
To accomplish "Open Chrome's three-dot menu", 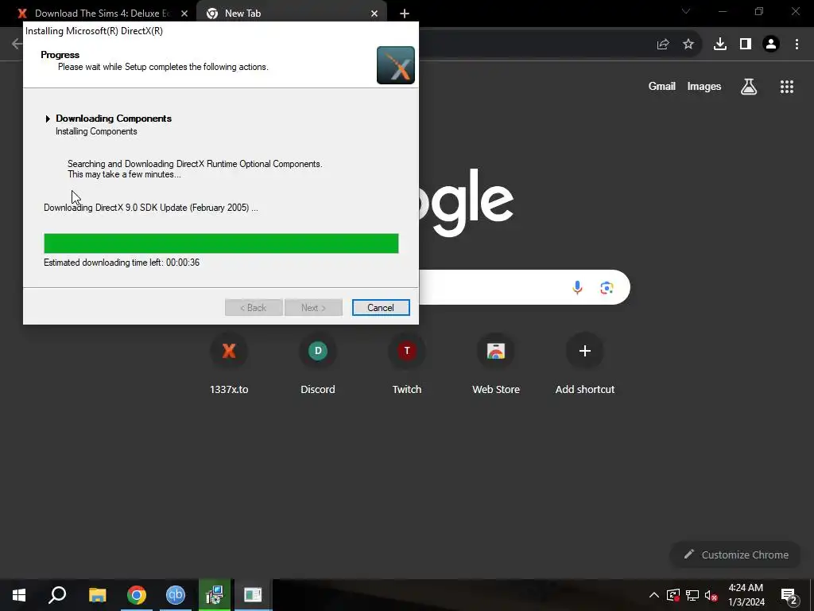I will (x=797, y=45).
